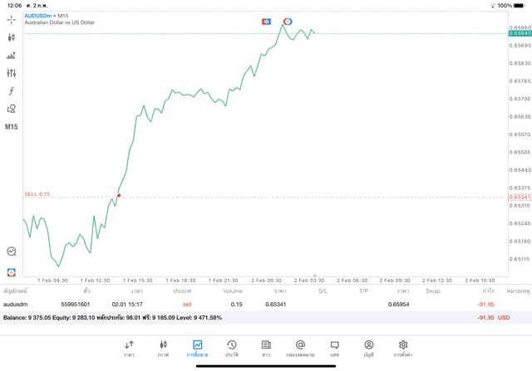Tap the red news event marker on chart
Viewport: 532px width, 371px height.
[x=288, y=22]
